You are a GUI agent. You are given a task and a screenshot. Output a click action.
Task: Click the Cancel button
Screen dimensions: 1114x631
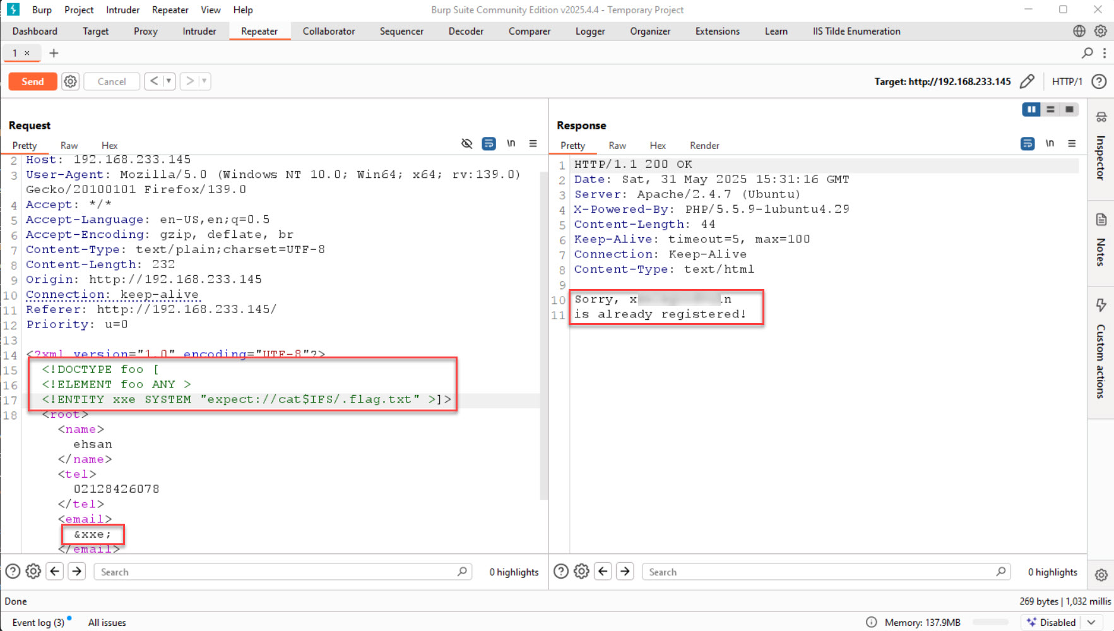(112, 81)
